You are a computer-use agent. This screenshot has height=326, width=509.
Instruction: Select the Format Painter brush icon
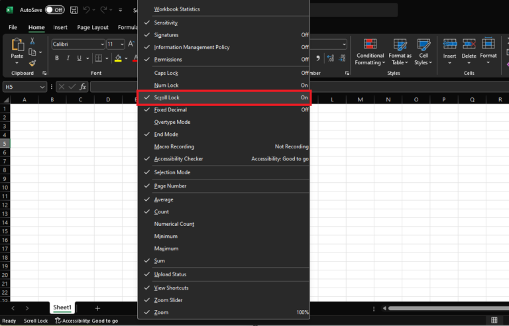[32, 64]
